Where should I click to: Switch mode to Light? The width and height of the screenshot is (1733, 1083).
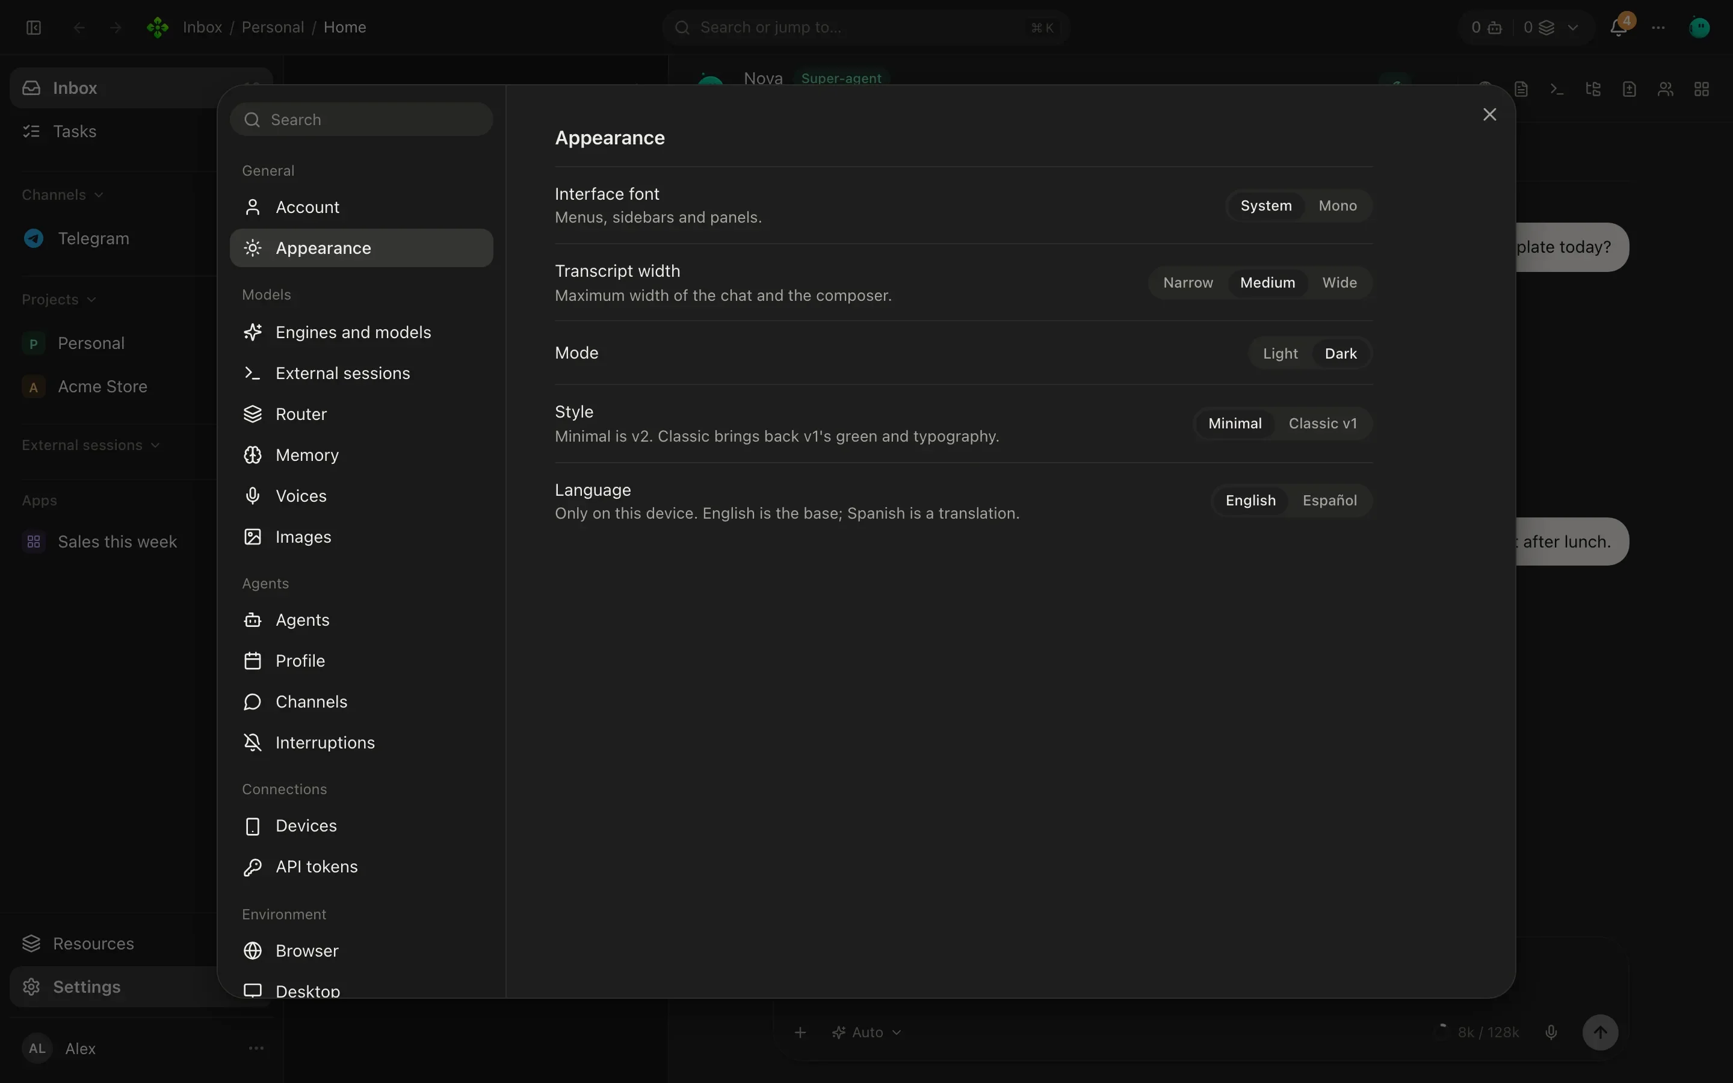(1280, 353)
